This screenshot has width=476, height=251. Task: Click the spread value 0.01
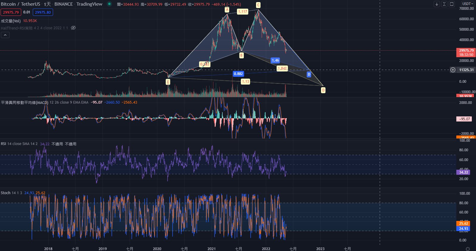[x=27, y=12]
